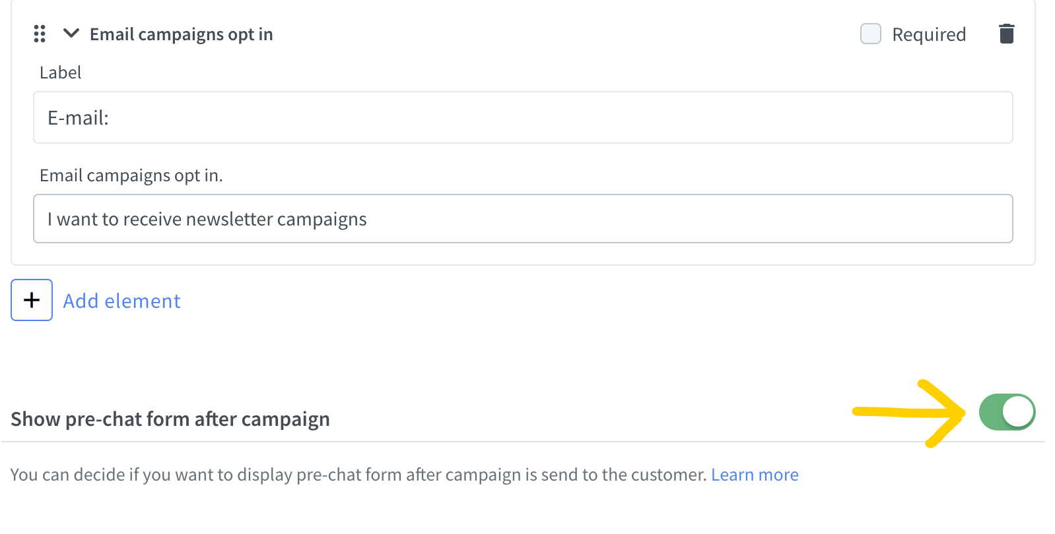Click the chevron beside Email campaigns opt in
The width and height of the screenshot is (1055, 534).
[x=71, y=34]
